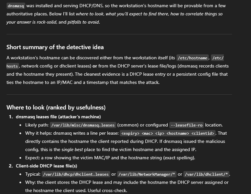Click list item "Client-side DHCP lease file(s)"
This screenshot has height=194, width=251.
(46, 166)
